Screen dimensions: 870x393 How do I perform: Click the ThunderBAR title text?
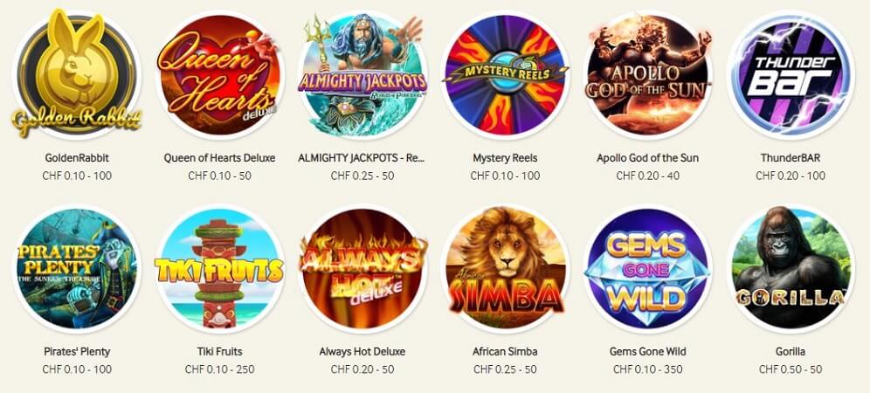791,158
